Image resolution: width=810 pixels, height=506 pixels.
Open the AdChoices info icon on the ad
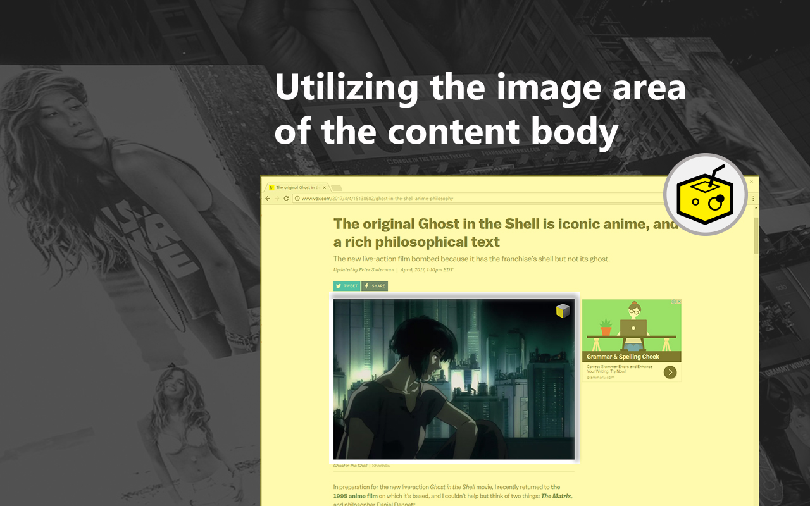tap(673, 302)
